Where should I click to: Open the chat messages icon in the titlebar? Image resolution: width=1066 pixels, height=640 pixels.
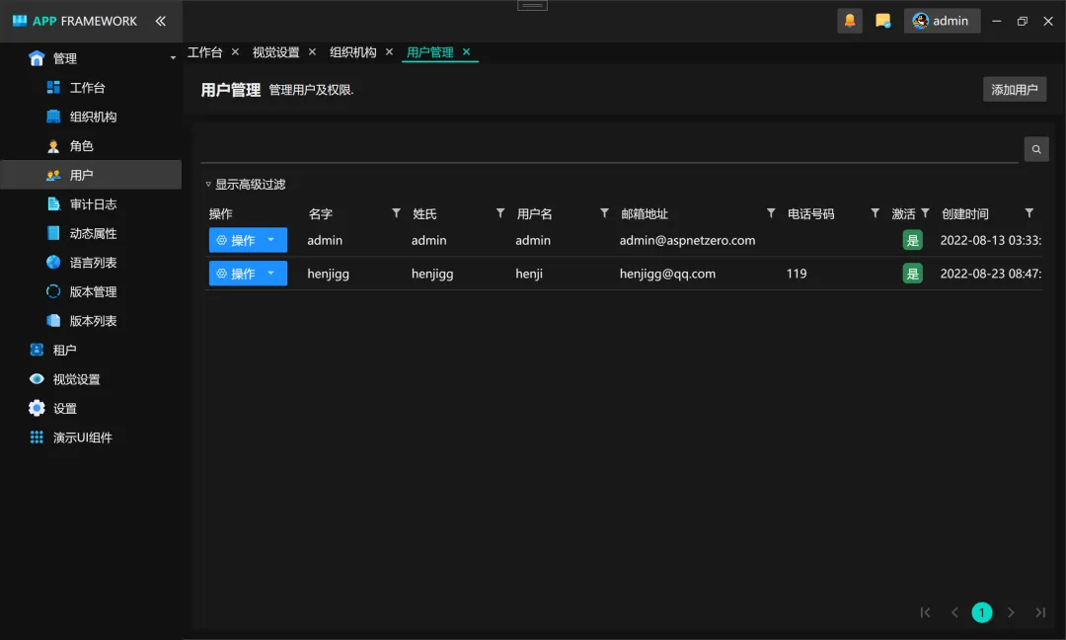tap(883, 20)
